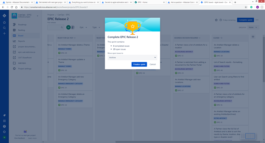The height and width of the screenshot is (143, 265).
Task: Click the Projects breadcrumb link
Action: pyautogui.click(x=51, y=15)
